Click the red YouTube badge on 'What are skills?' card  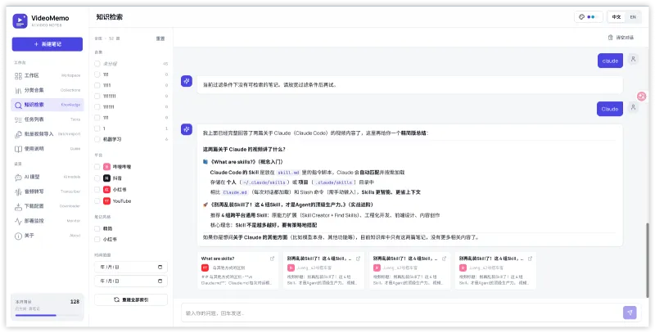pos(205,268)
